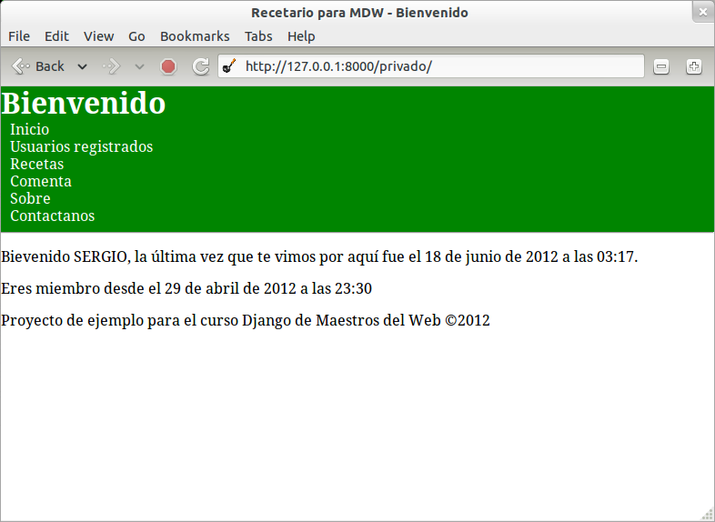
Task: Click the window resize grip corner
Action: pyautogui.click(x=707, y=514)
